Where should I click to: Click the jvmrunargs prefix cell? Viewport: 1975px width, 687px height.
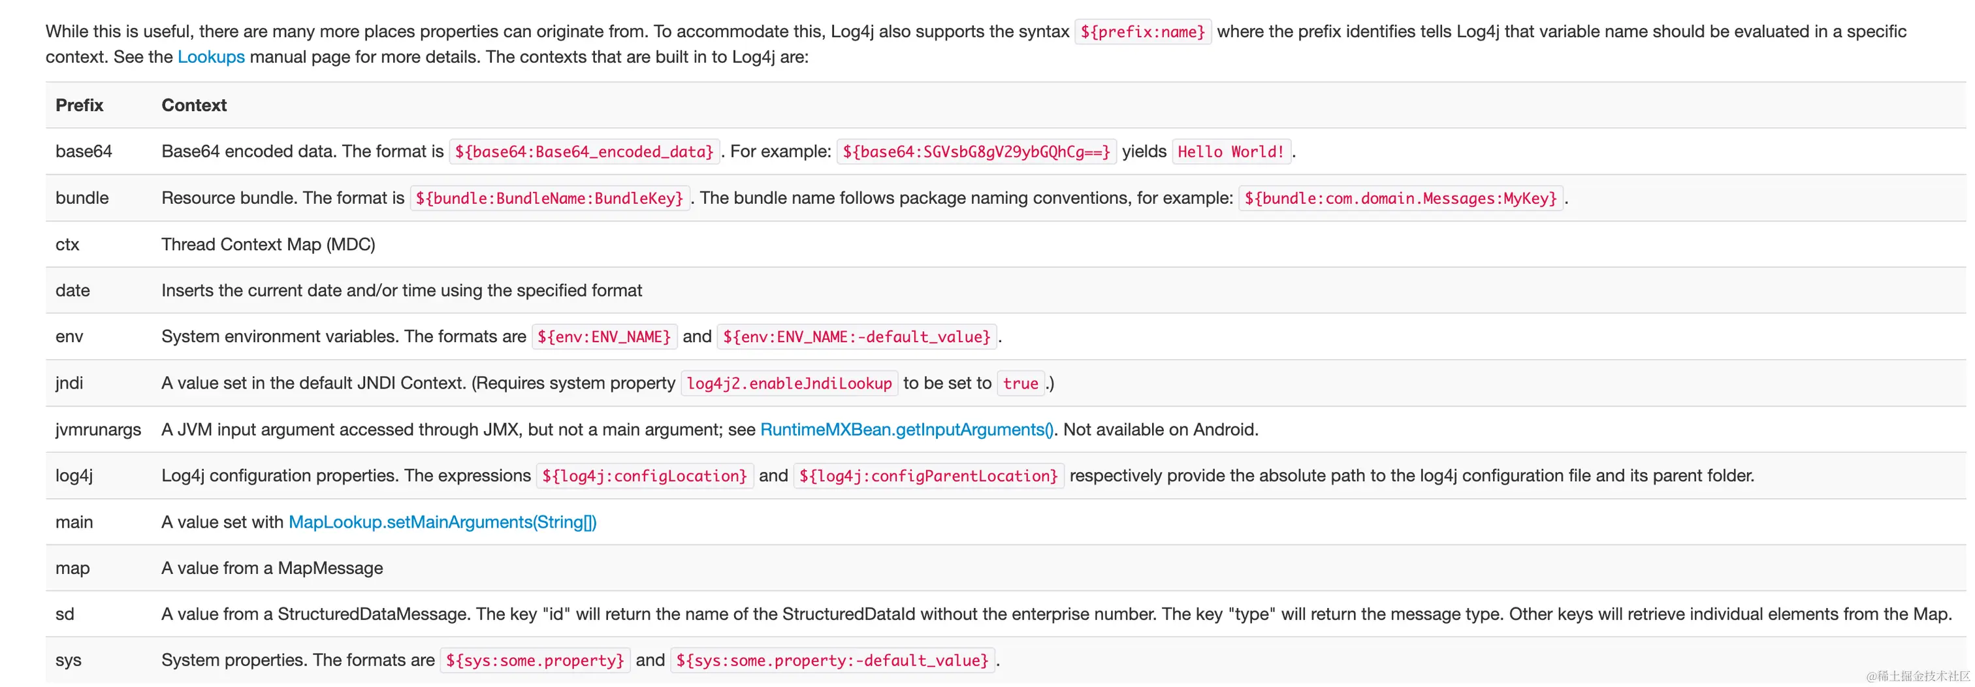[98, 430]
